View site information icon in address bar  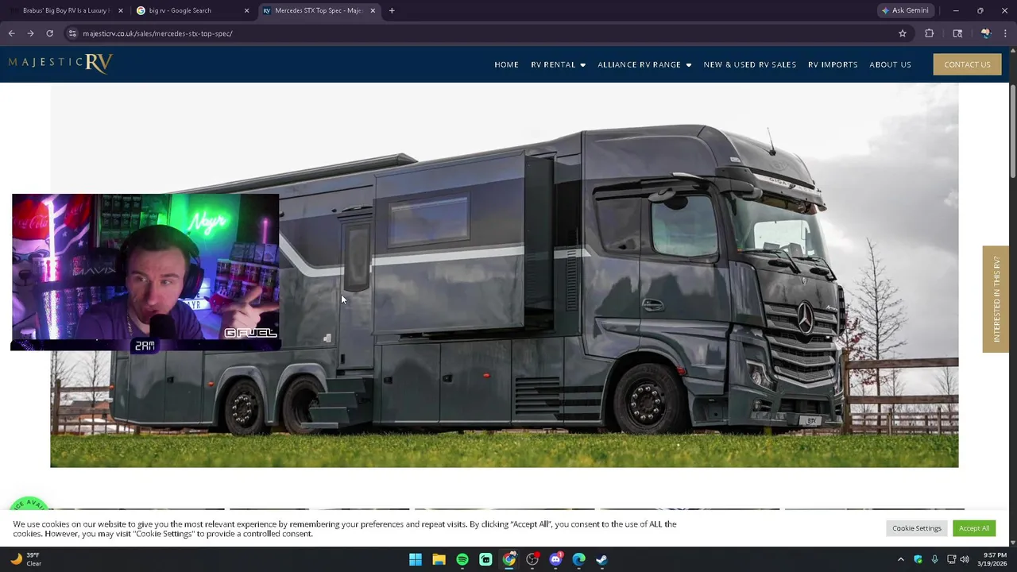tap(72, 33)
